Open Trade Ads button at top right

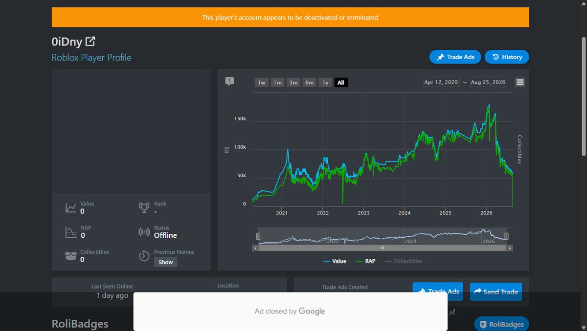click(455, 57)
